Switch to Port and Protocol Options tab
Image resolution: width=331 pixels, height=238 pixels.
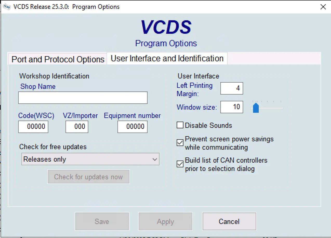coord(58,59)
